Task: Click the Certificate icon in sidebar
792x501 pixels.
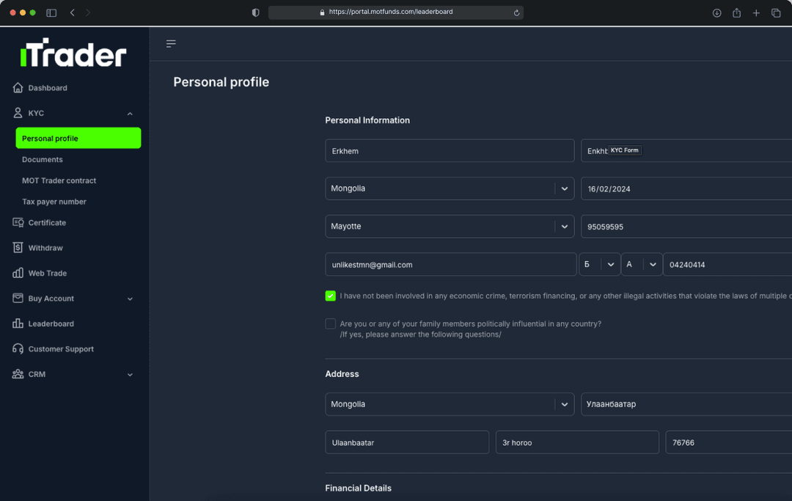Action: pos(18,223)
